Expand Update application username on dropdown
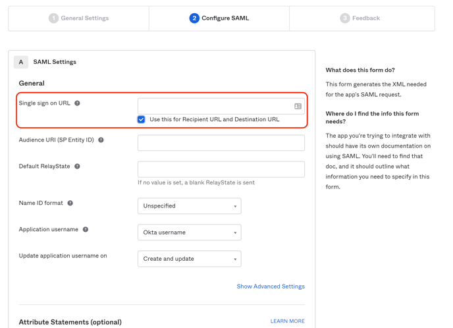This screenshot has height=328, width=453. [x=189, y=259]
